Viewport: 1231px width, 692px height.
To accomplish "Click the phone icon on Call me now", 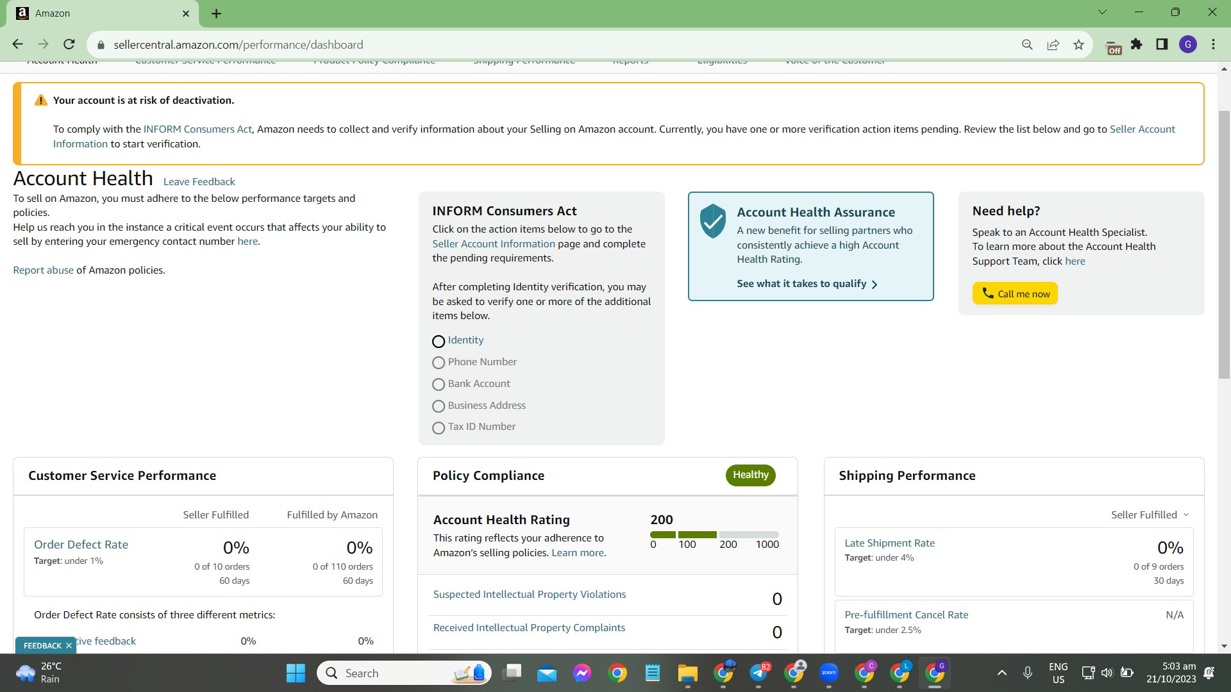I will pos(988,293).
